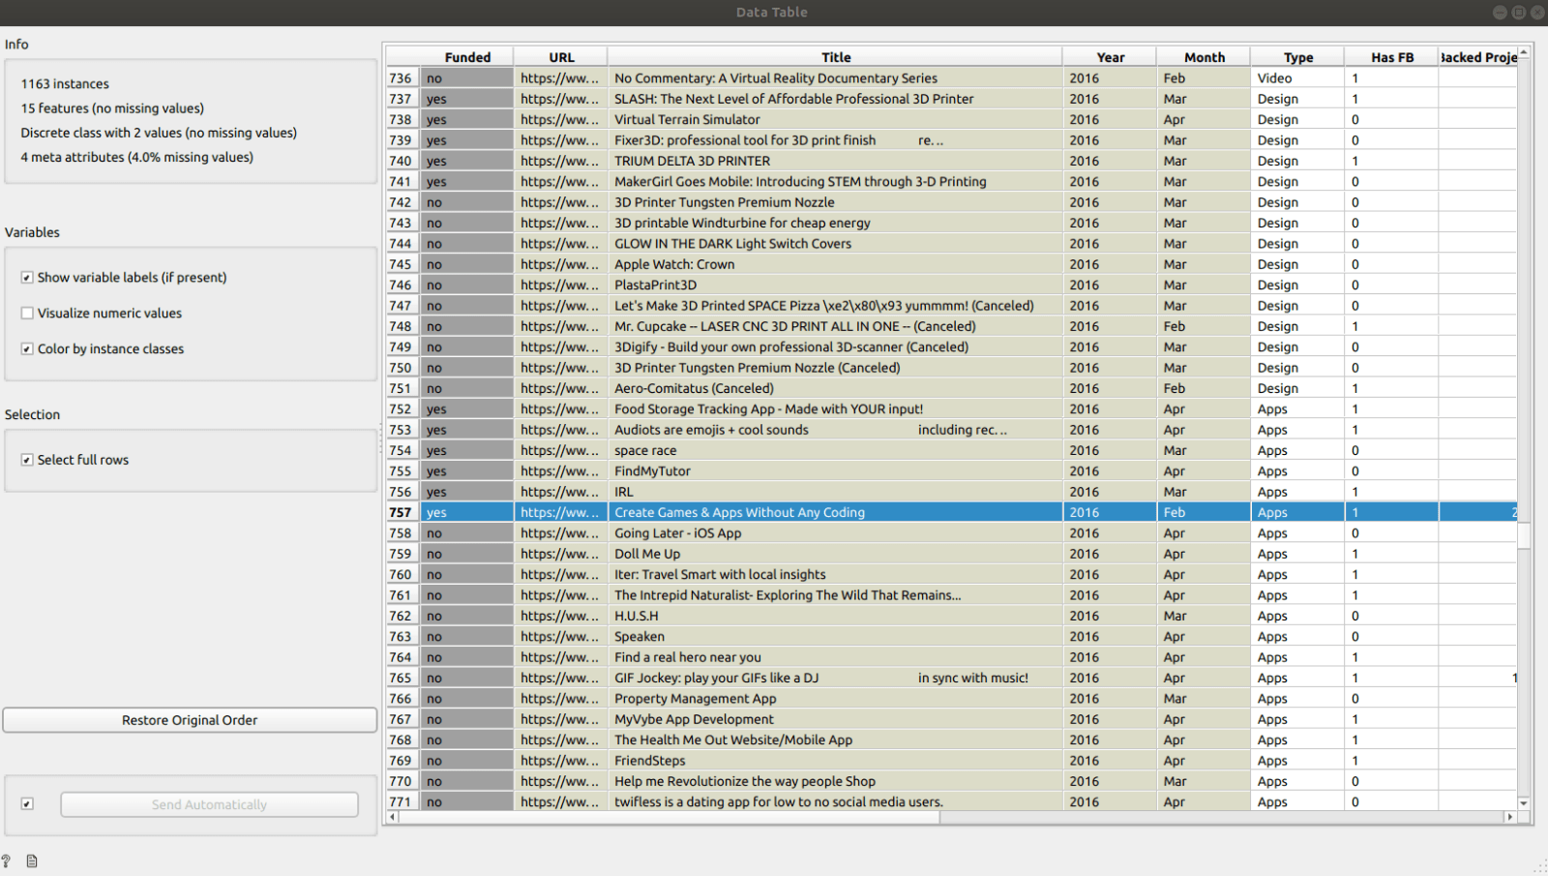Click title 'GLOW IN THE DARK Light Switch Covers'
Screen dimensions: 1548x876
point(732,244)
